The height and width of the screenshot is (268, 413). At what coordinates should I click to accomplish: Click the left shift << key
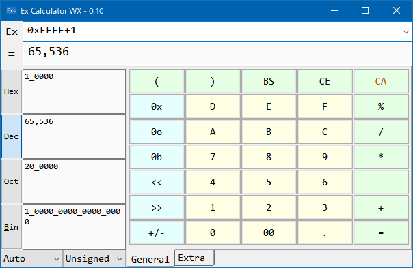(157, 182)
